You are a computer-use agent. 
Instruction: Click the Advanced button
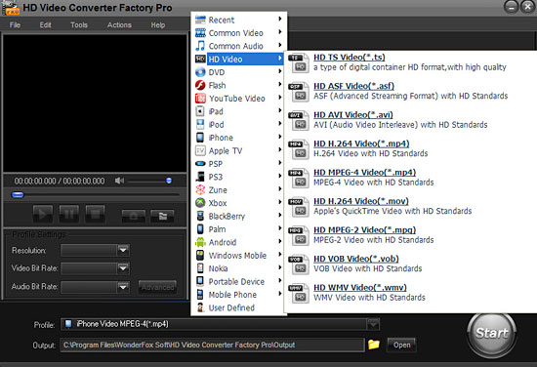click(x=157, y=287)
